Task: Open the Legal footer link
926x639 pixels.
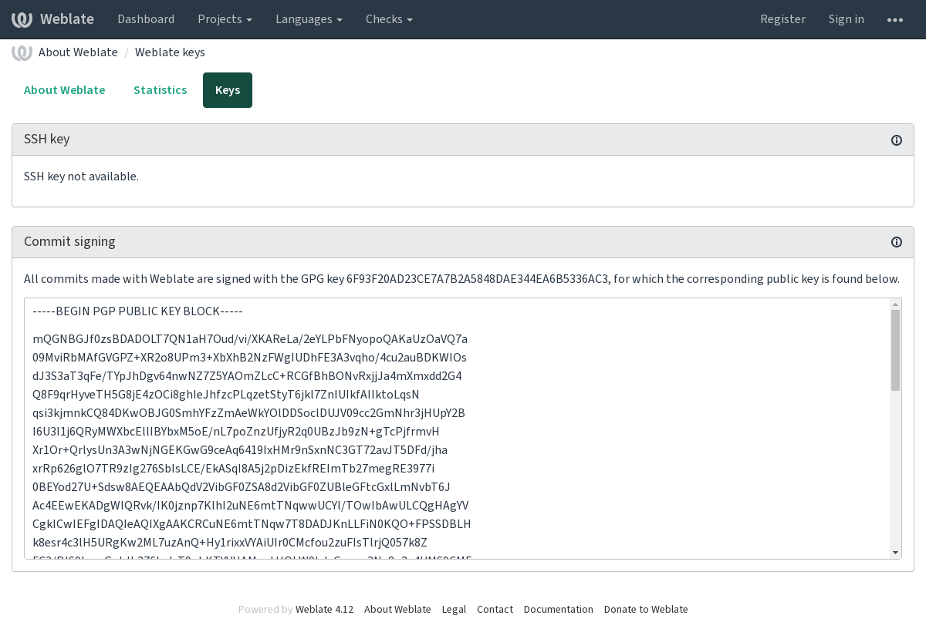Action: point(454,610)
